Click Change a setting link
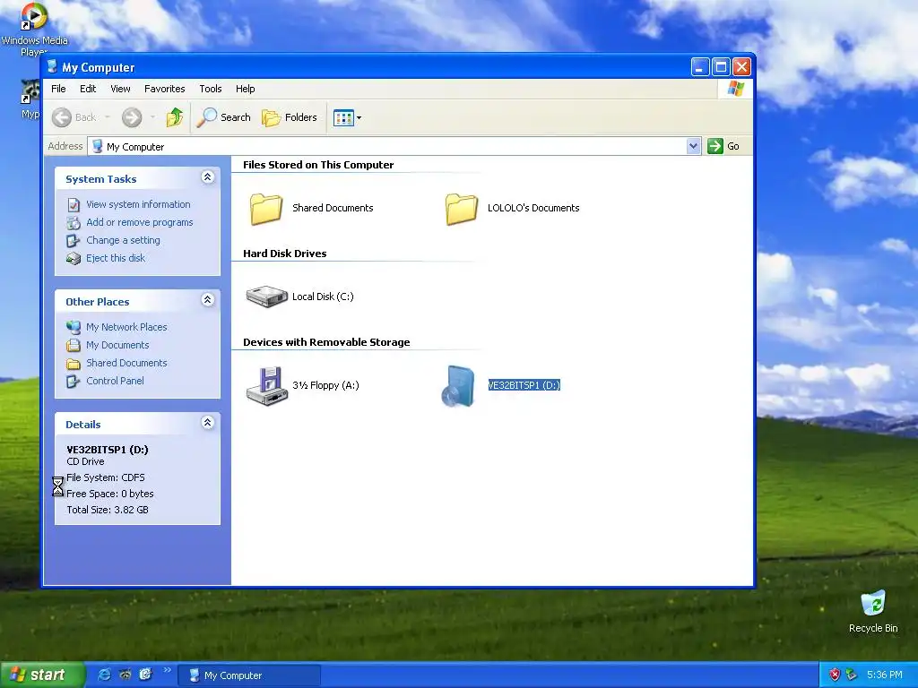The height and width of the screenshot is (688, 918). pos(123,240)
